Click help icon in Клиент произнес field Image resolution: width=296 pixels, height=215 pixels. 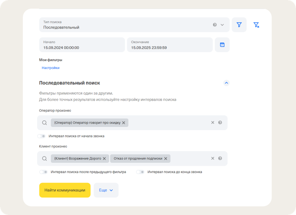[220, 159]
